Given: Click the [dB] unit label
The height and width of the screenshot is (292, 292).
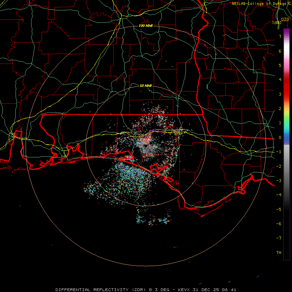Looking at the screenshot, I should coord(277,22).
